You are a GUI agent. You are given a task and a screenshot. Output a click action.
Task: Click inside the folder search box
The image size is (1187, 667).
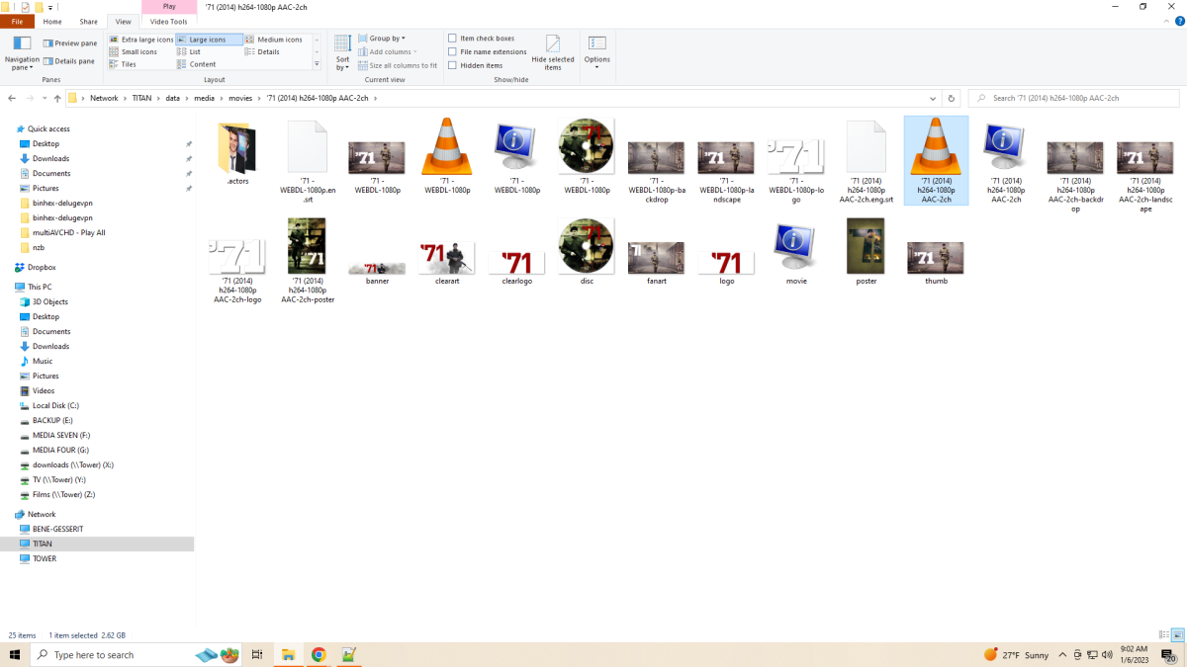pos(1073,98)
